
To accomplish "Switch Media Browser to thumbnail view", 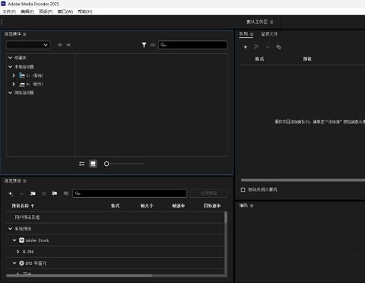I will coord(93,164).
